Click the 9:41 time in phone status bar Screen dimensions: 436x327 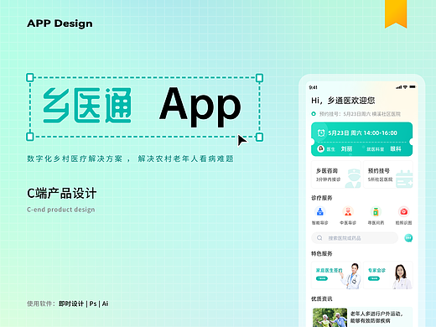[x=313, y=87]
